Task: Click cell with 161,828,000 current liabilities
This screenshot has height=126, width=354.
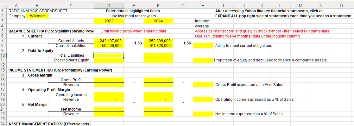Action: [158, 46]
